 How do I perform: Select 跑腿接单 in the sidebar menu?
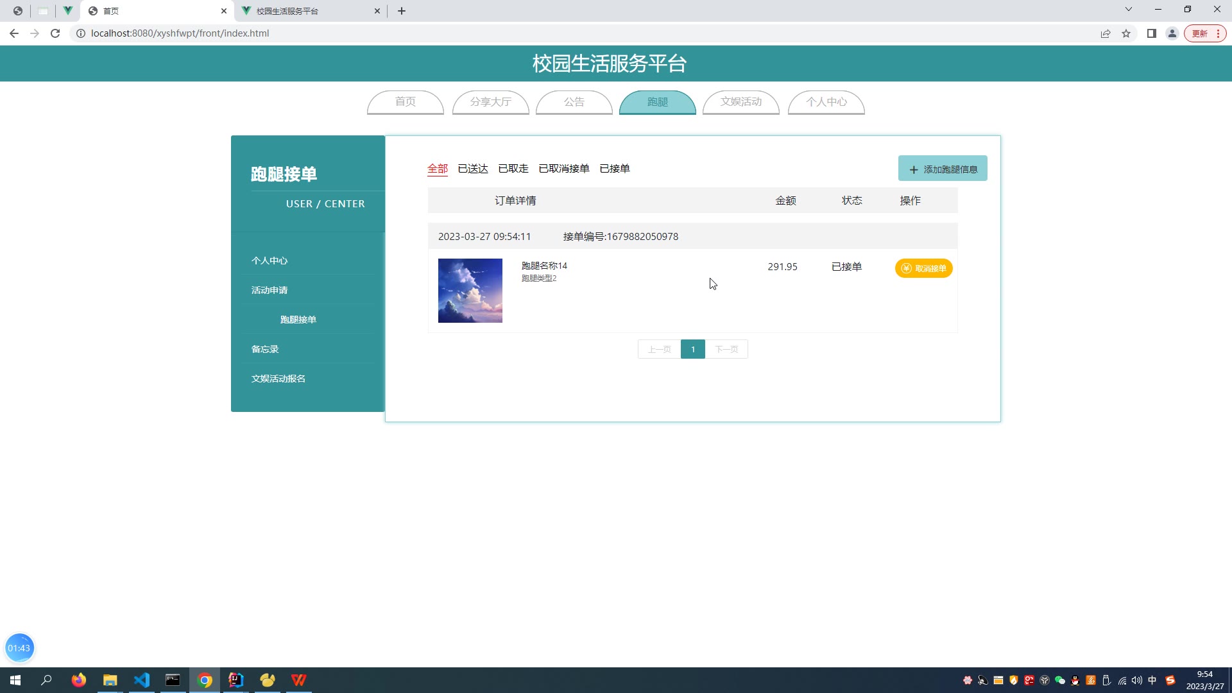point(298,320)
